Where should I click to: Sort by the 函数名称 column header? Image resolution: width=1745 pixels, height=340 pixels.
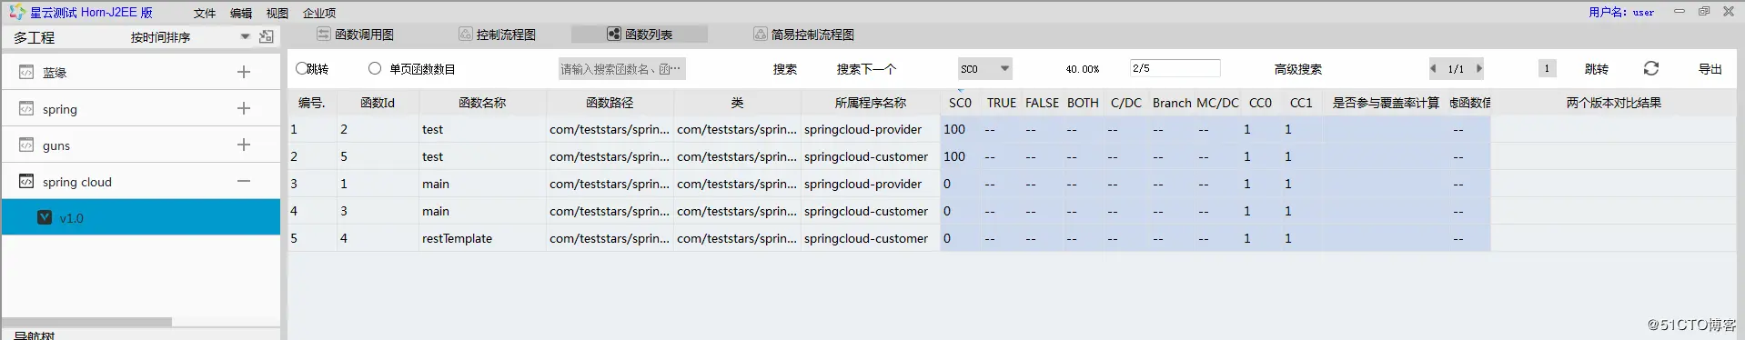pos(482,103)
